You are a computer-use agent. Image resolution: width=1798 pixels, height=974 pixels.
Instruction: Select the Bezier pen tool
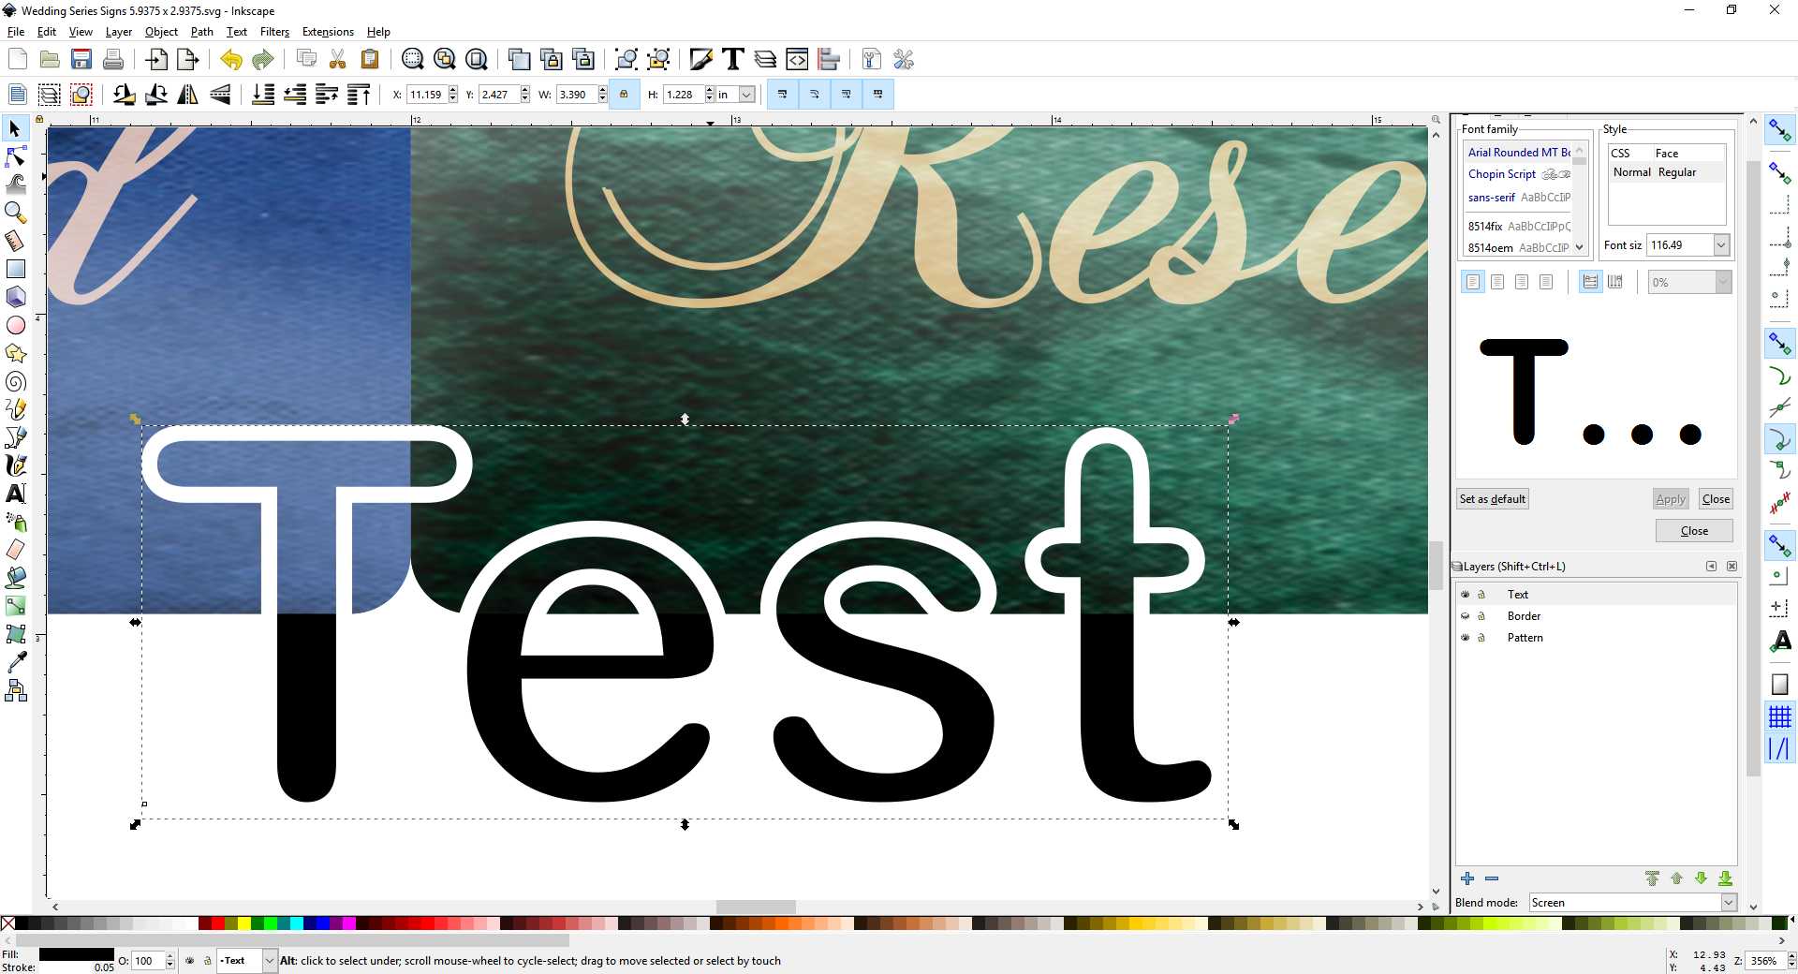(15, 437)
